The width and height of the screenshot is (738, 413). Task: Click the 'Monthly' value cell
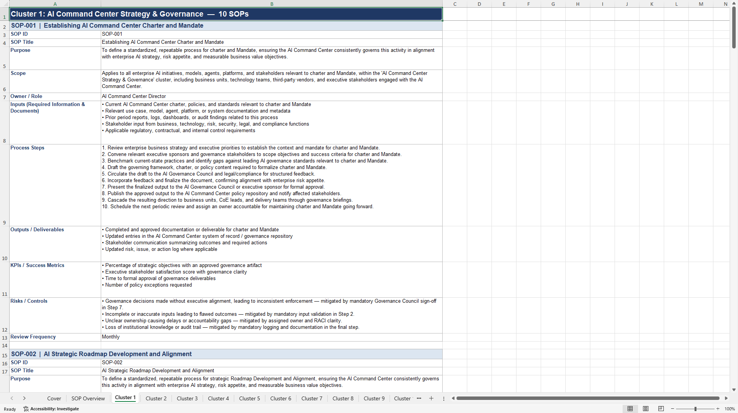tap(272, 337)
